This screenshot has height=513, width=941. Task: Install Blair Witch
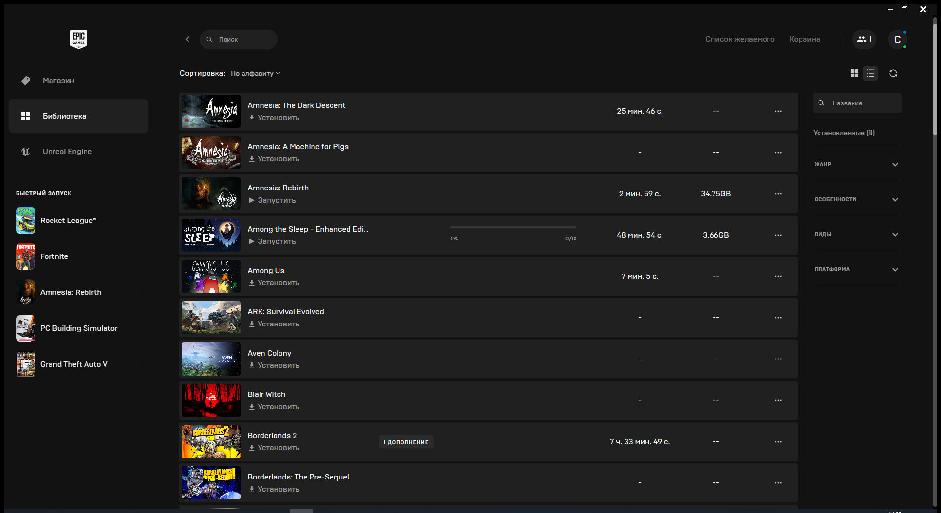(x=274, y=407)
